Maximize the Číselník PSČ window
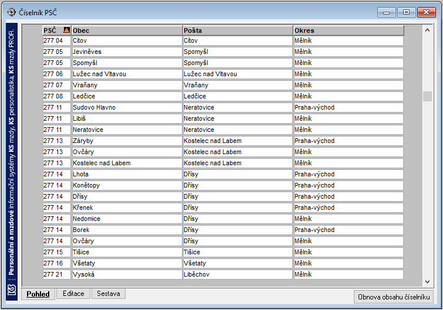This screenshot has height=310, width=443. point(406,12)
